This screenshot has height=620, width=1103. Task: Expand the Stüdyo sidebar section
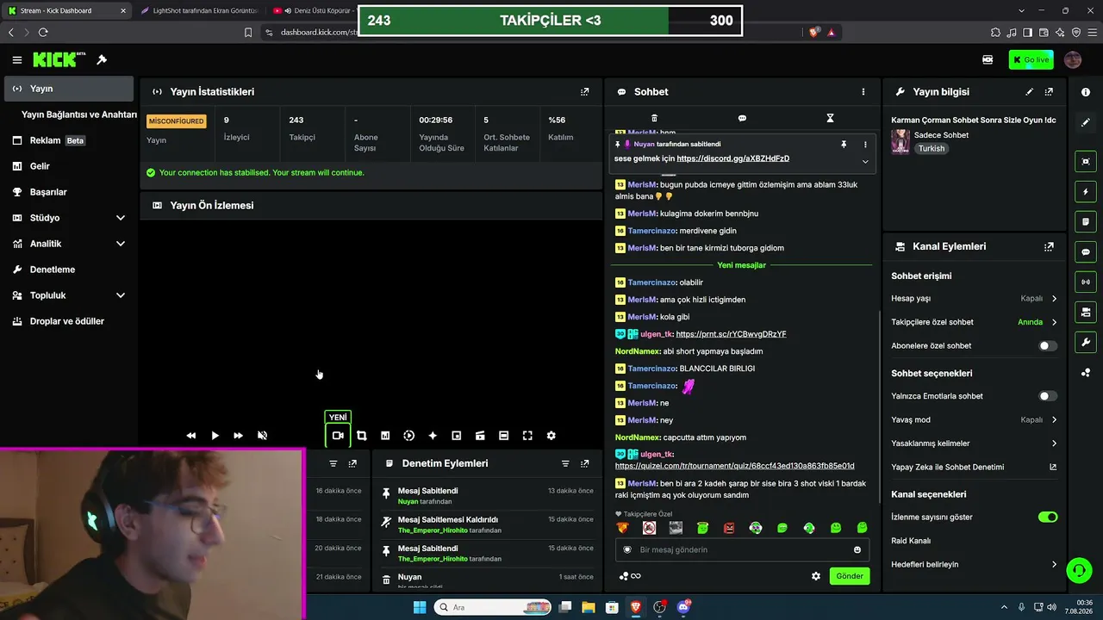69,218
